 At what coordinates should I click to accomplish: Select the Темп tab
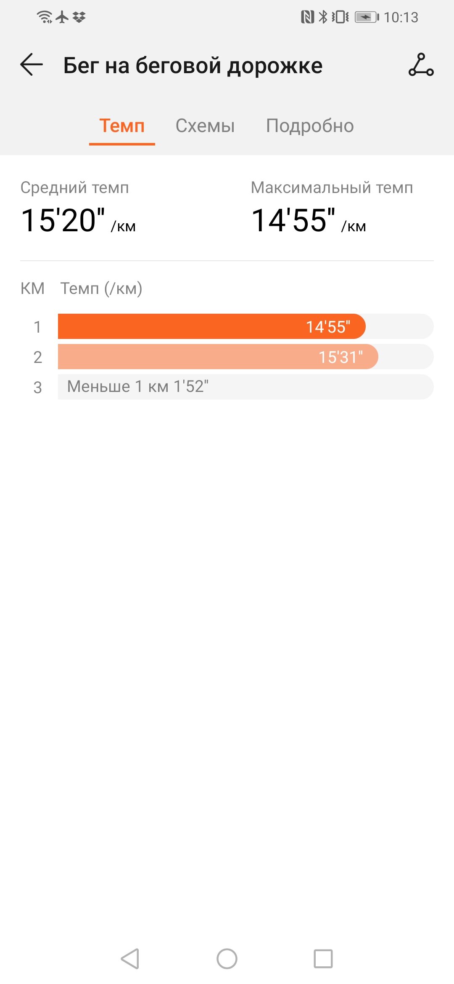pos(122,126)
